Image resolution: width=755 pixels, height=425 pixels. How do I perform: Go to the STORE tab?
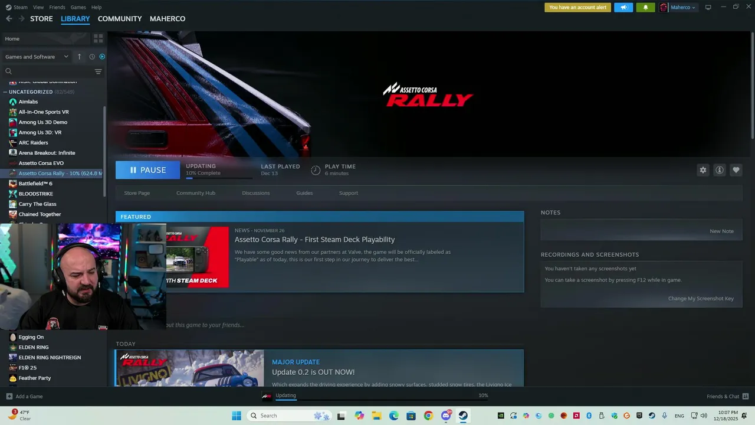click(41, 19)
